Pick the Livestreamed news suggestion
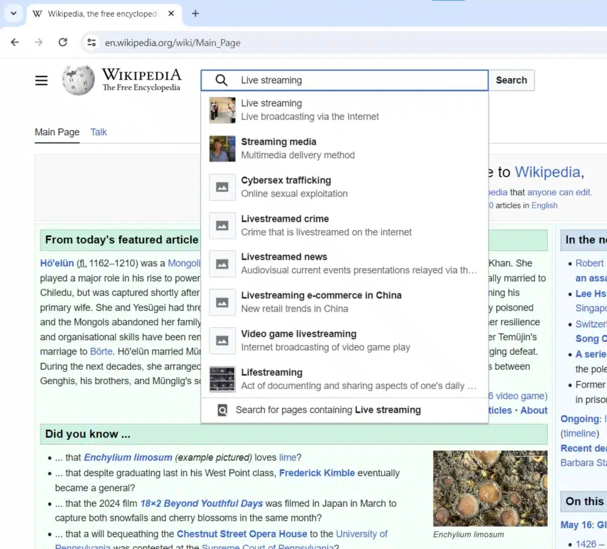The height and width of the screenshot is (549, 607). coord(344,264)
